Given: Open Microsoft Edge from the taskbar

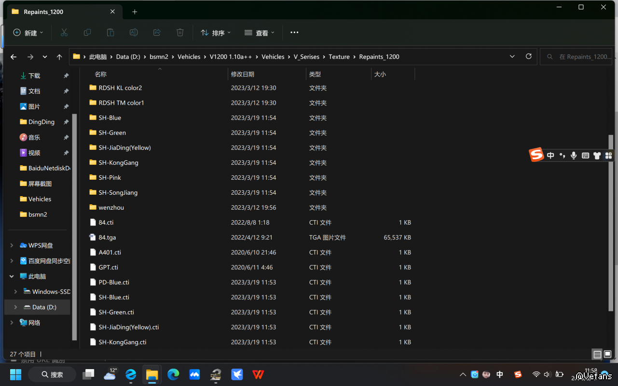Looking at the screenshot, I should click(173, 374).
